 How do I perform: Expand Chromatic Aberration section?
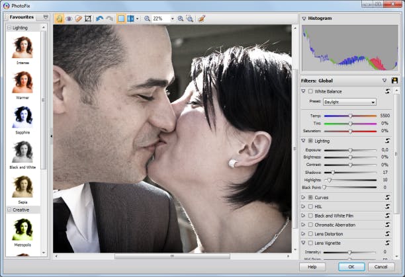[x=304, y=225]
